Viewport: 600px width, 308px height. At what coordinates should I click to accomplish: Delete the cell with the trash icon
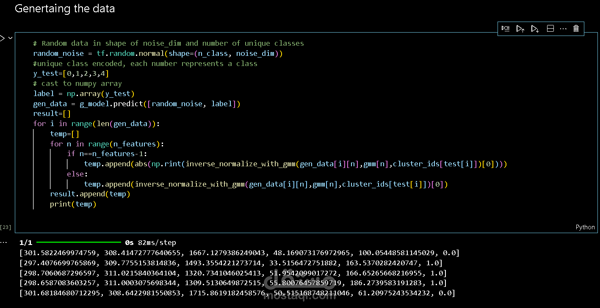coord(576,28)
